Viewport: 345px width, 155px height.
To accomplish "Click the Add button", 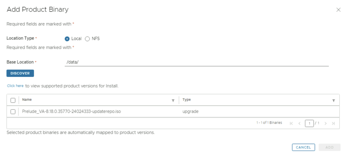I will (329, 147).
